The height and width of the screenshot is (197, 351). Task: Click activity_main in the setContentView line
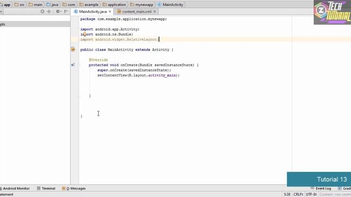[x=162, y=76]
